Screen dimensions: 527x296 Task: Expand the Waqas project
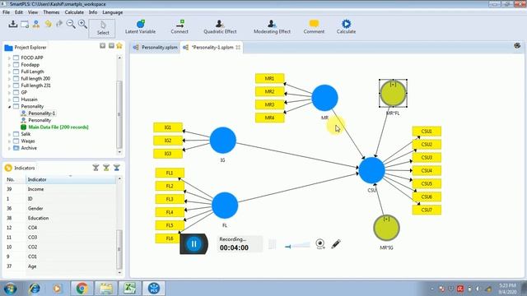click(9, 141)
